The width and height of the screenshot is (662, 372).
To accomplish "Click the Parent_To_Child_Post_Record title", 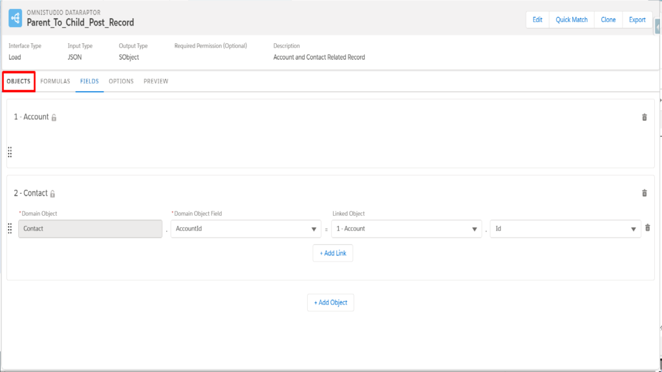I will pyautogui.click(x=80, y=23).
